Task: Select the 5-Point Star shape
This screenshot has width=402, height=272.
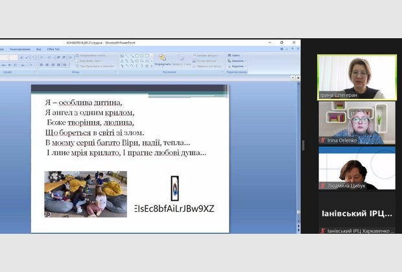Action: (147, 66)
